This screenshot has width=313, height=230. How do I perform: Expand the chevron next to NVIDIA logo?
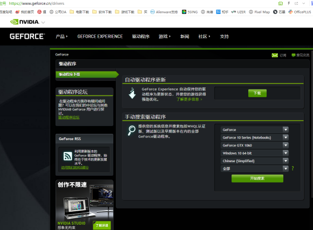(x=43, y=23)
